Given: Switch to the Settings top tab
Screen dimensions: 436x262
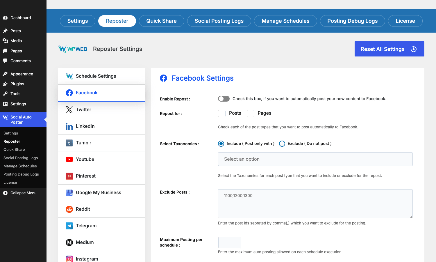Looking at the screenshot, I should click(78, 21).
